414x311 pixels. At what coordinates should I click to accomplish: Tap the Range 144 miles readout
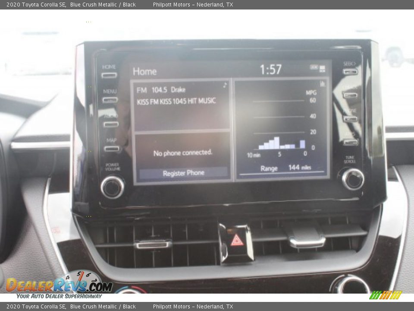285,168
